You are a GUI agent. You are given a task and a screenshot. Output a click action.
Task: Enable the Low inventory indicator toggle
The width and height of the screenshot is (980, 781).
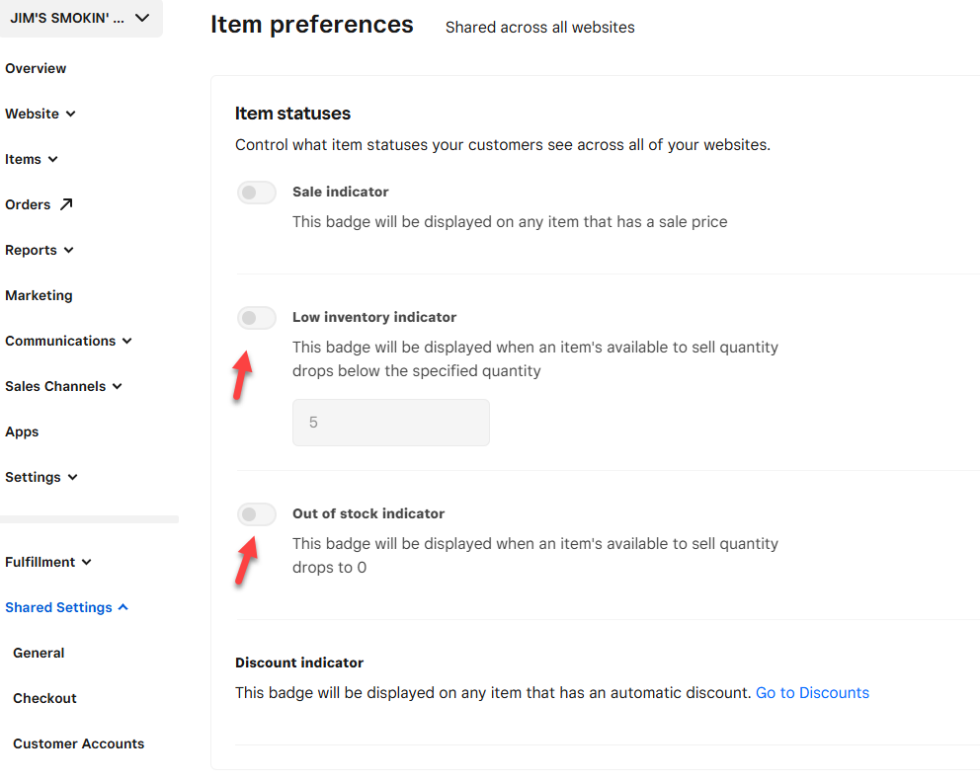click(x=257, y=318)
